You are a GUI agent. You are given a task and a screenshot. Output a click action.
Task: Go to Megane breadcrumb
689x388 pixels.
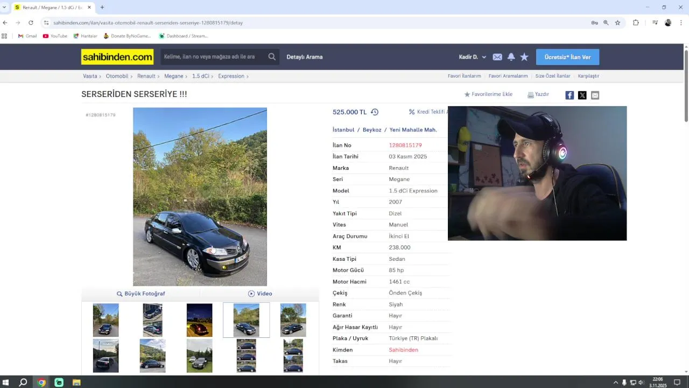coord(174,76)
